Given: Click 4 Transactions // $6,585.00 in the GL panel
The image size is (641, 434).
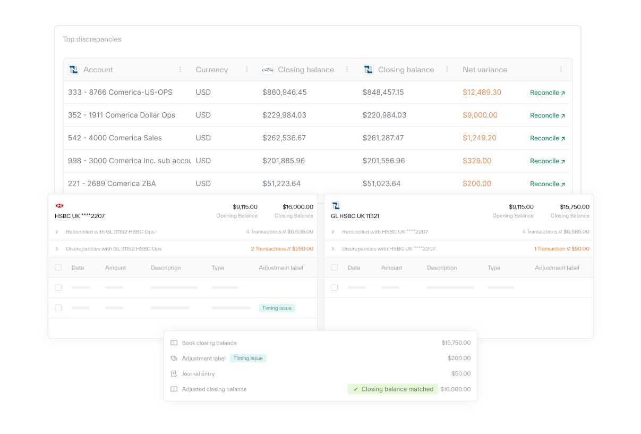Looking at the screenshot, I should 556,232.
